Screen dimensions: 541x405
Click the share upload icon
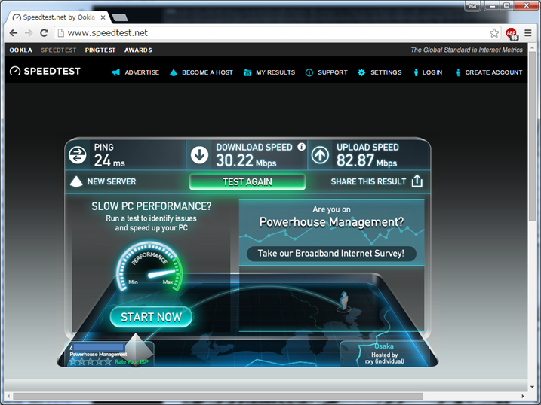tap(417, 181)
